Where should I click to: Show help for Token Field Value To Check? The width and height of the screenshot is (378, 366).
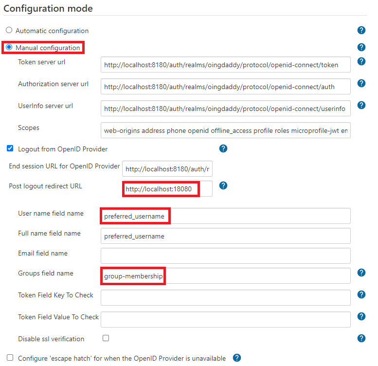pos(361,316)
